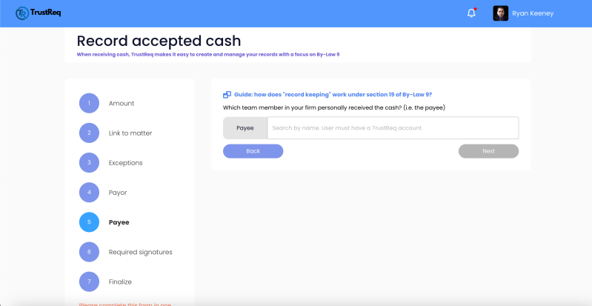The height and width of the screenshot is (306, 592).
Task: Select step 2 circle icon
Action: point(89,133)
